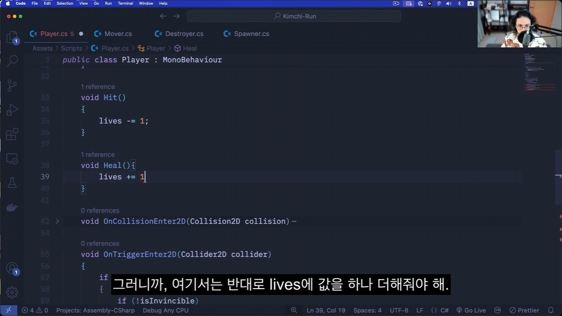Click 0 references above OnTriggerEnter2D

[x=100, y=243]
